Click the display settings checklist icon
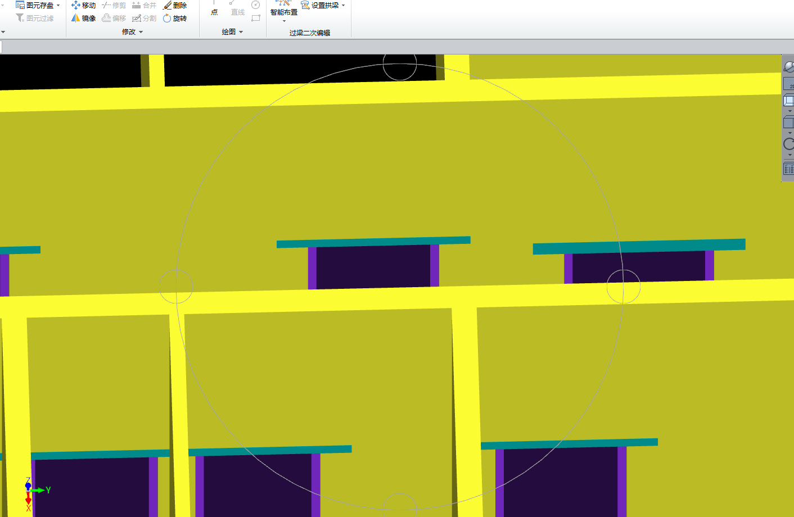The width and height of the screenshot is (794, 517). [x=789, y=168]
